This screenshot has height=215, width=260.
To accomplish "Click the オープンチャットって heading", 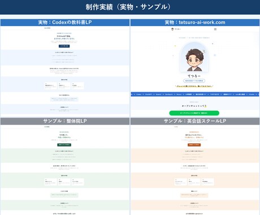I will (x=194, y=106).
